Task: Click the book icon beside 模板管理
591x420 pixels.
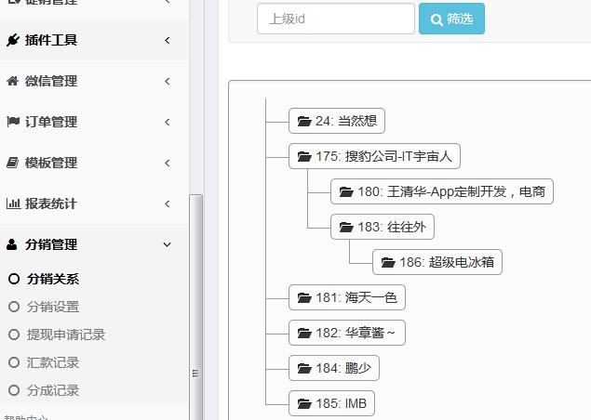Action: point(12,163)
